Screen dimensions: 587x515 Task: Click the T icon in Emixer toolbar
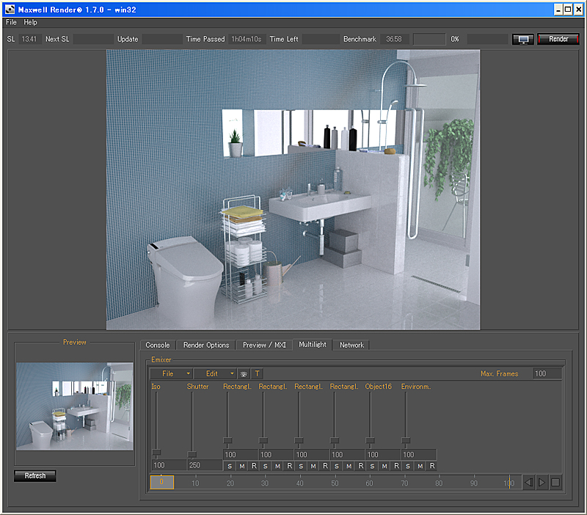[x=257, y=374]
